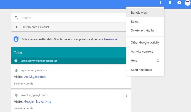Expand Filter by date & product

tap(69, 27)
